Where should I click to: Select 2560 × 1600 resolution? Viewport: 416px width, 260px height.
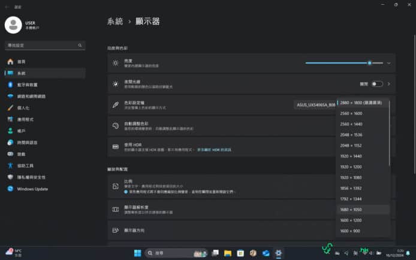click(351, 113)
